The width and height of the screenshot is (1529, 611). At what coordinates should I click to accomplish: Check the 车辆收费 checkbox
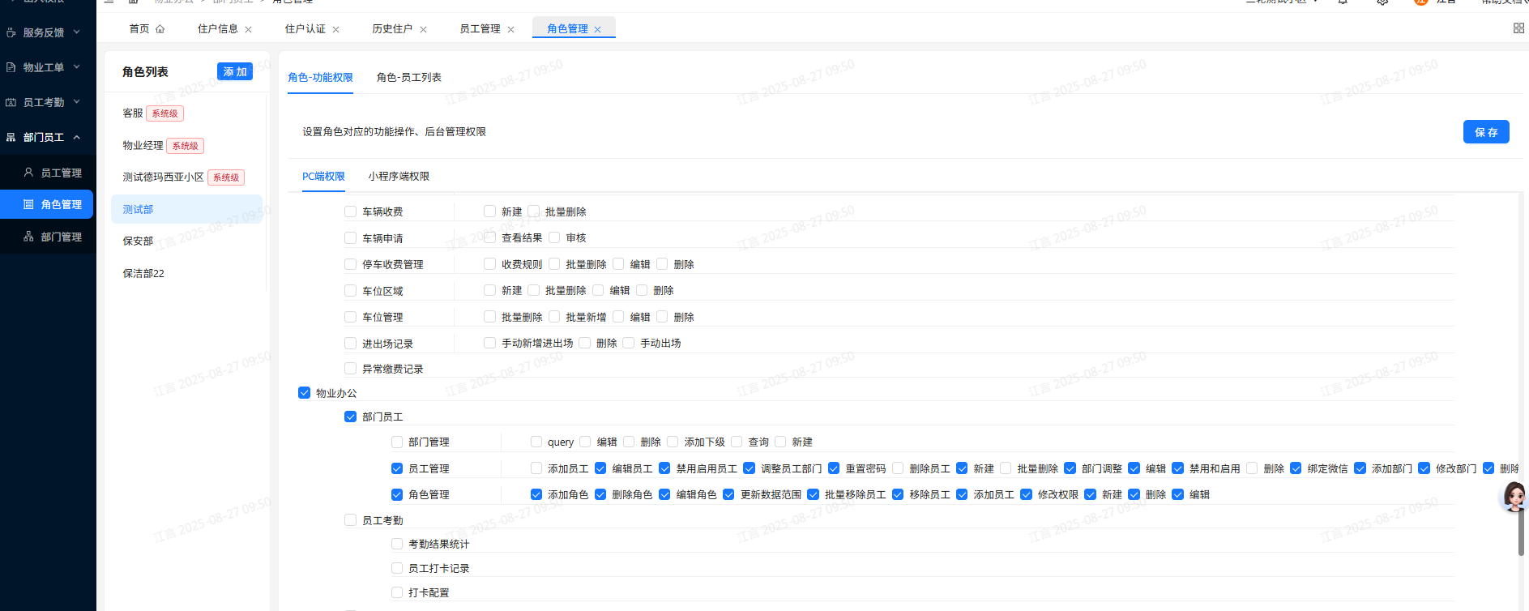[350, 211]
